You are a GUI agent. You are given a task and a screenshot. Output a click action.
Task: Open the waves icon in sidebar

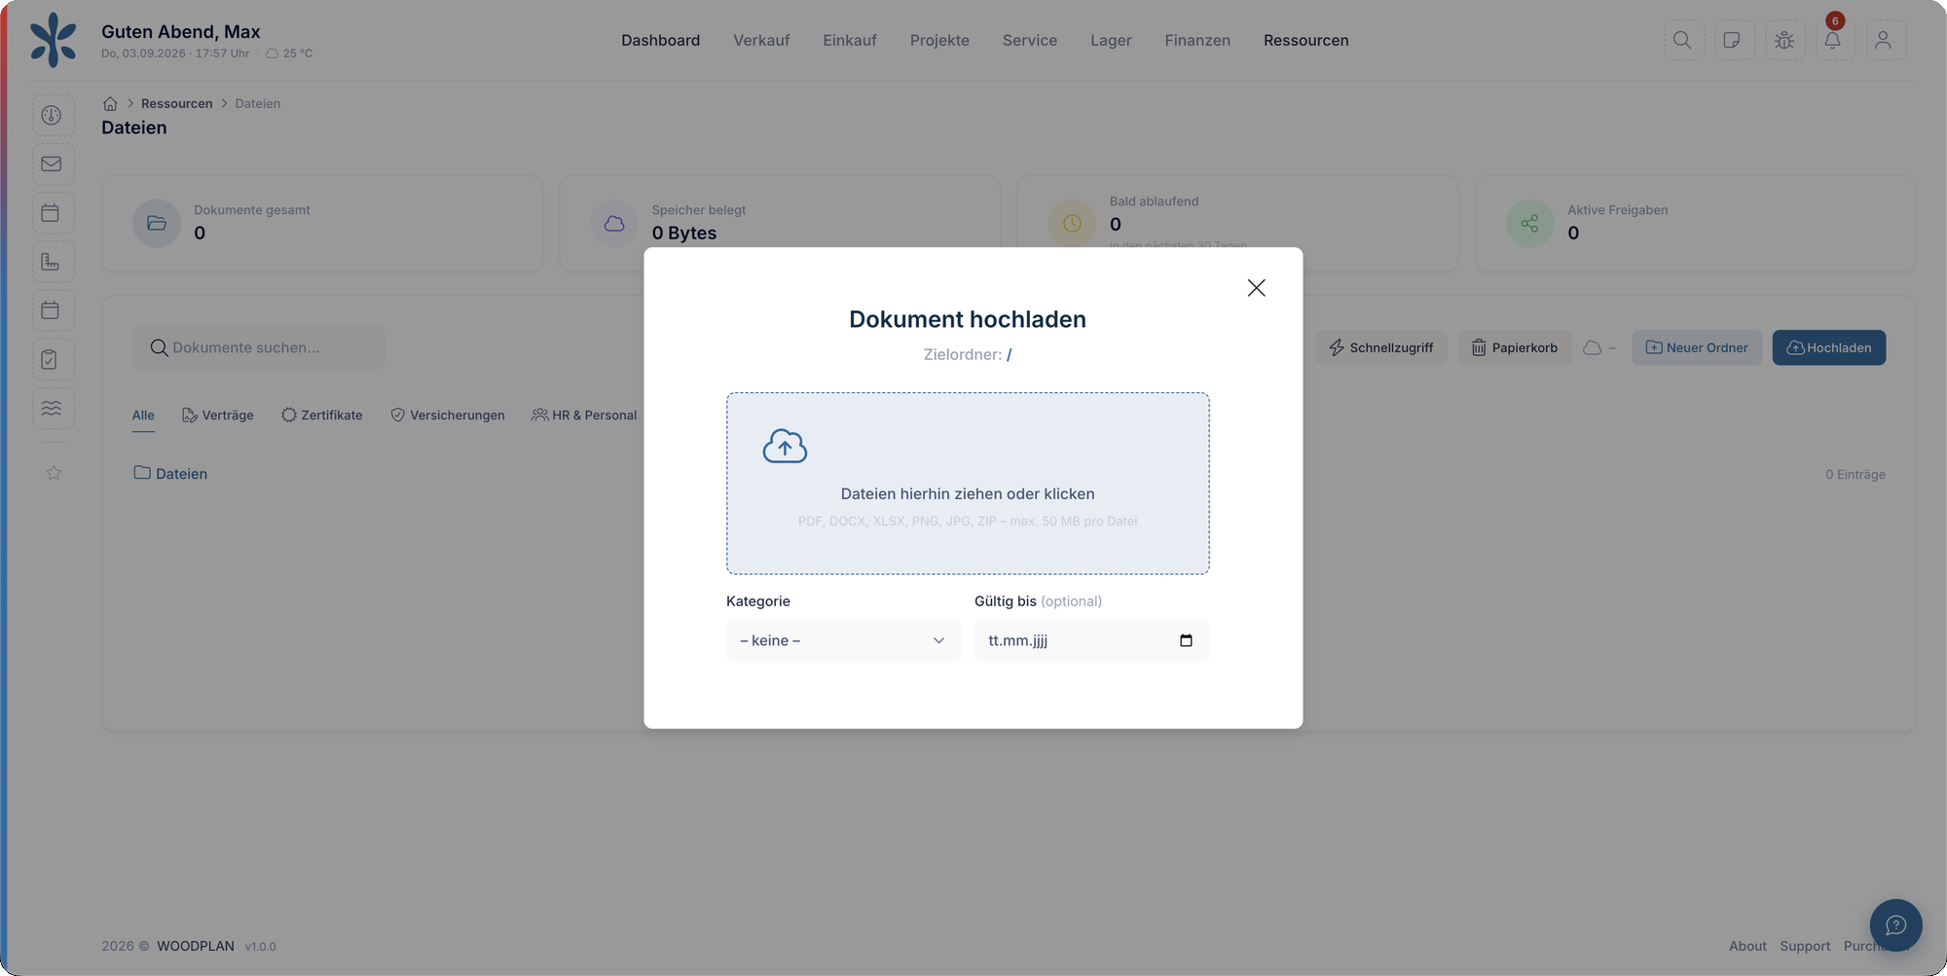[x=53, y=408]
